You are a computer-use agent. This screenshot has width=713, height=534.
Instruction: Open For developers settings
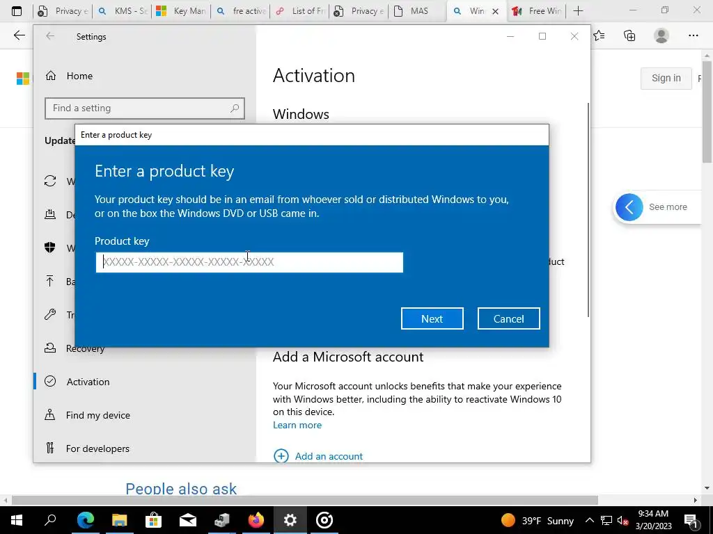click(x=97, y=448)
